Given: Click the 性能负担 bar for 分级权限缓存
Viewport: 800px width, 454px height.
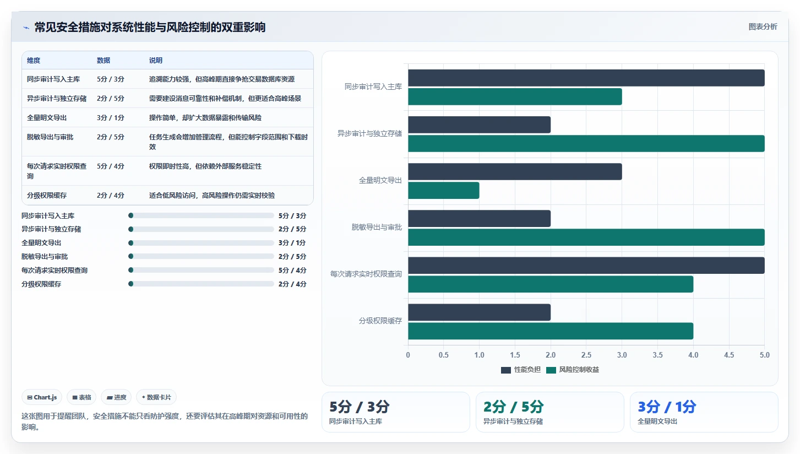Looking at the screenshot, I should coord(479,312).
